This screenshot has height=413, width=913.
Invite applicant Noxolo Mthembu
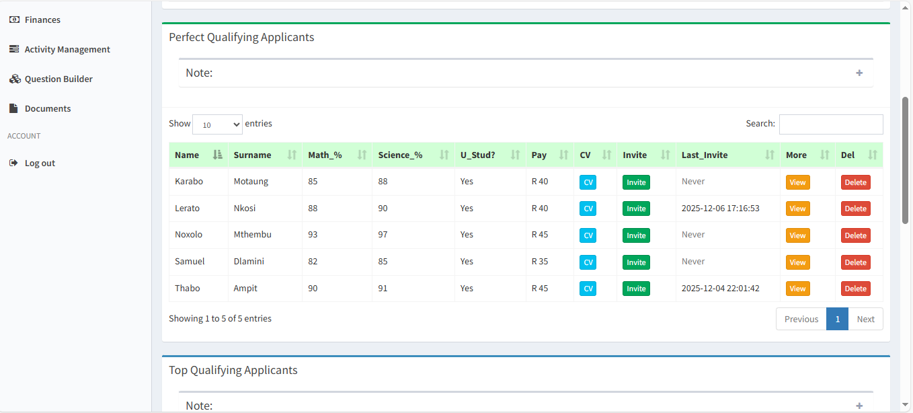point(636,235)
